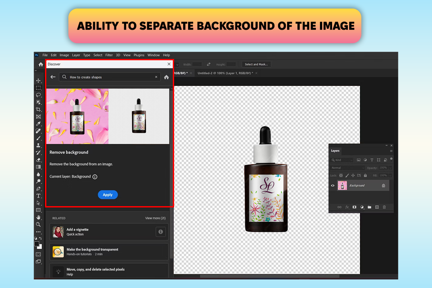Open the options bar style dropdown arrow
This screenshot has height=288, width=432.
(x=177, y=64)
